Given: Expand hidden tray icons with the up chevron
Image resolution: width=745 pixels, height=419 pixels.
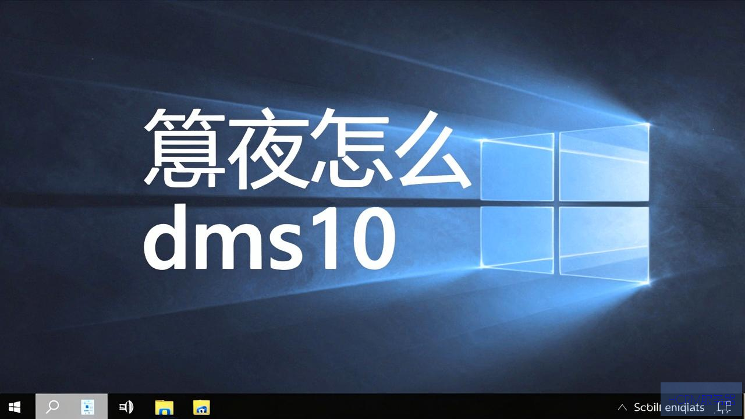Looking at the screenshot, I should [623, 407].
